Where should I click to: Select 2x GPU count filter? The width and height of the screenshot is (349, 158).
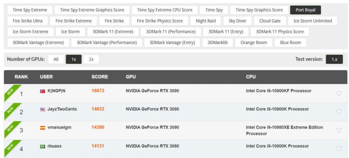[x=91, y=59]
